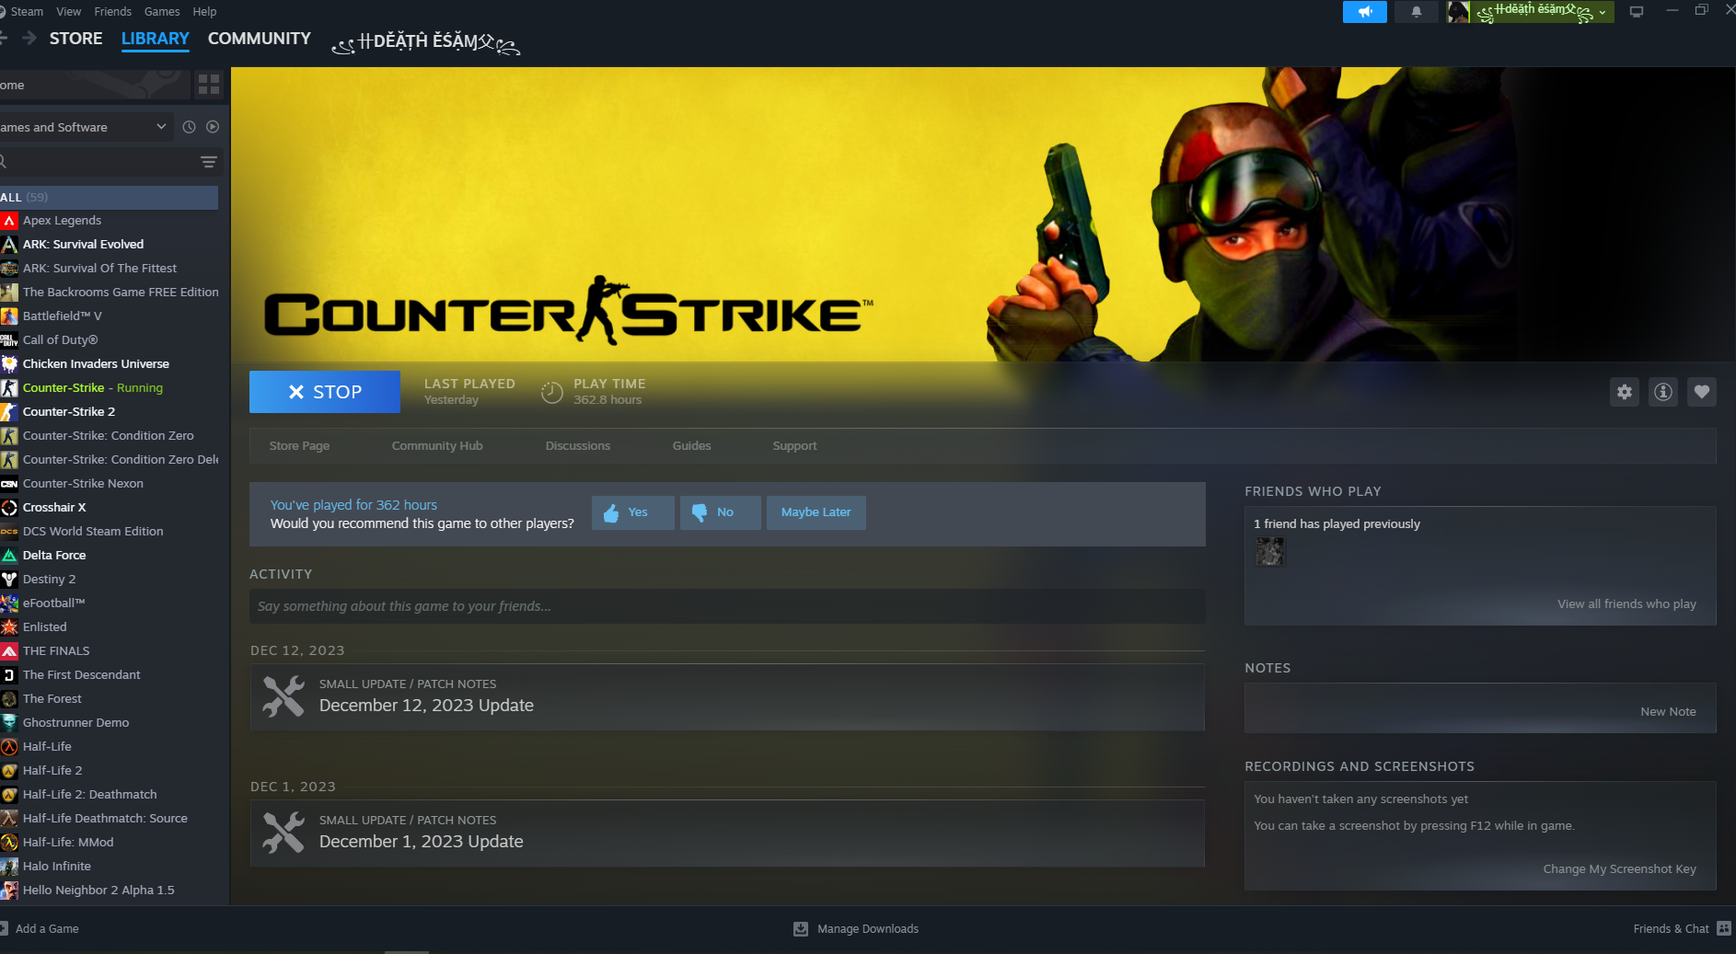The width and height of the screenshot is (1736, 954).
Task: Open the game settings gear icon
Action: click(x=1624, y=392)
